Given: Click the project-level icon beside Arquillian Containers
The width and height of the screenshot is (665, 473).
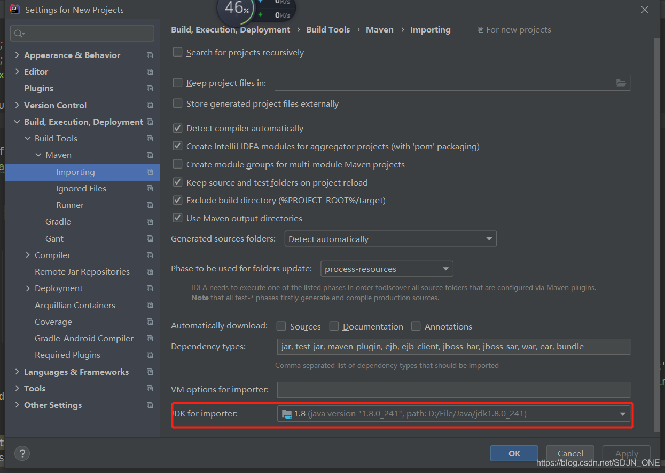Looking at the screenshot, I should [150, 305].
